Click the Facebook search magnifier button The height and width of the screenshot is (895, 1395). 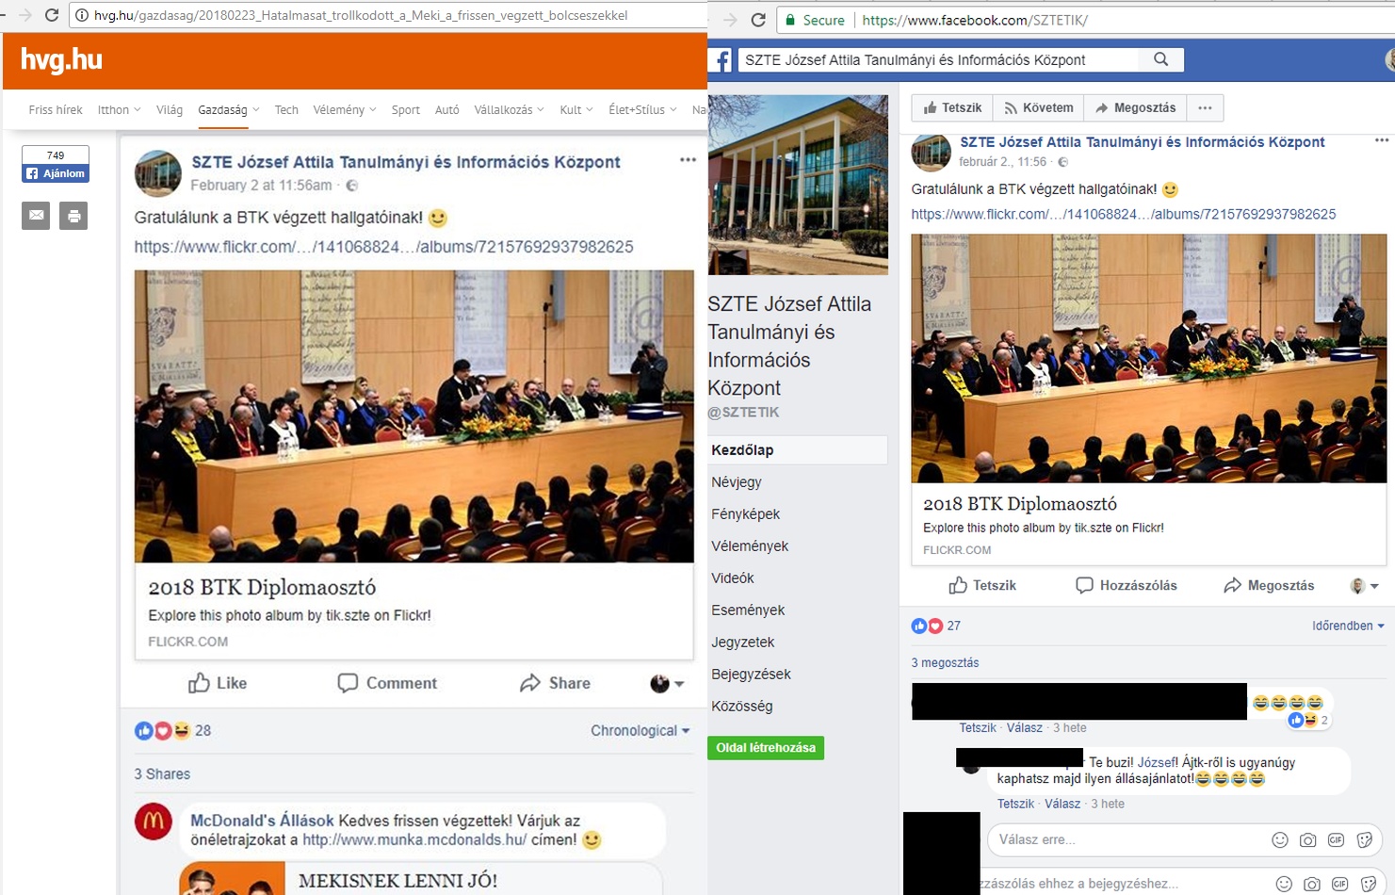click(1160, 59)
